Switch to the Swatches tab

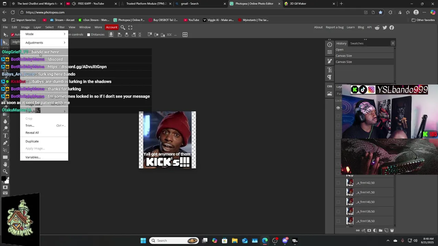(357, 43)
